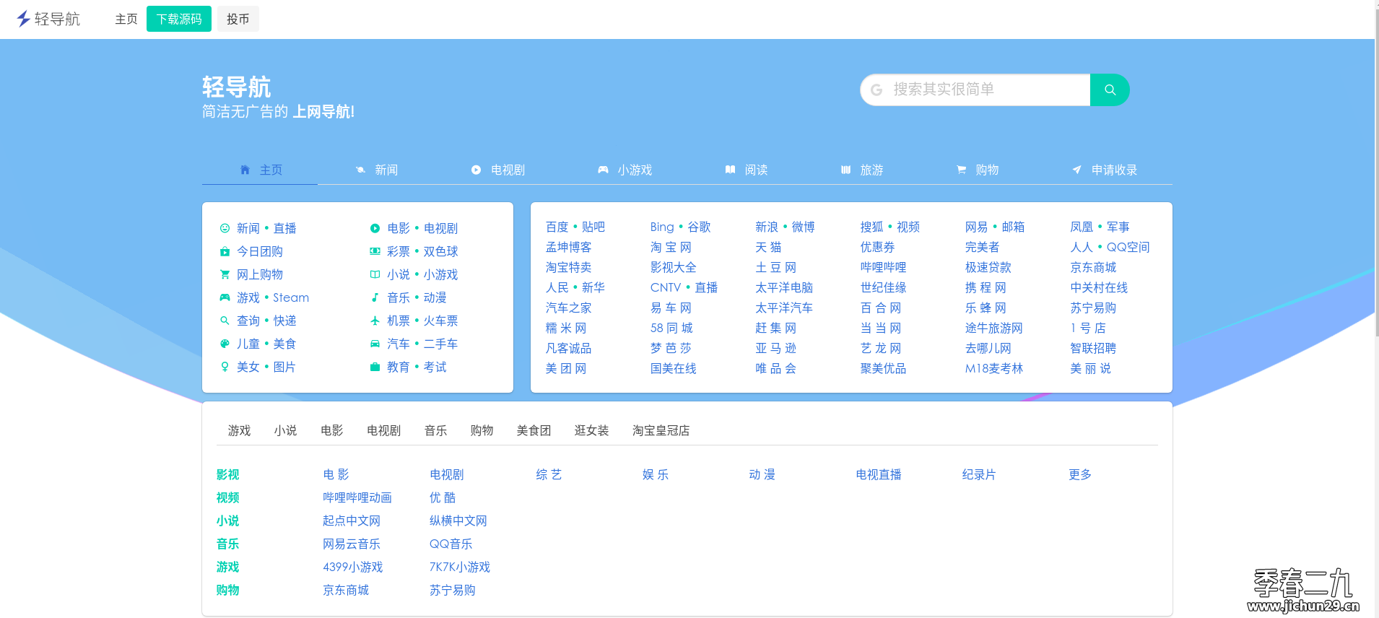The width and height of the screenshot is (1379, 618).
Task: Open the 起点中文网 link
Action: [x=352, y=521]
